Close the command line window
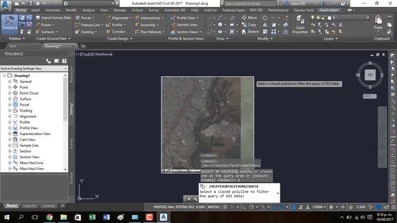 (x=189, y=199)
